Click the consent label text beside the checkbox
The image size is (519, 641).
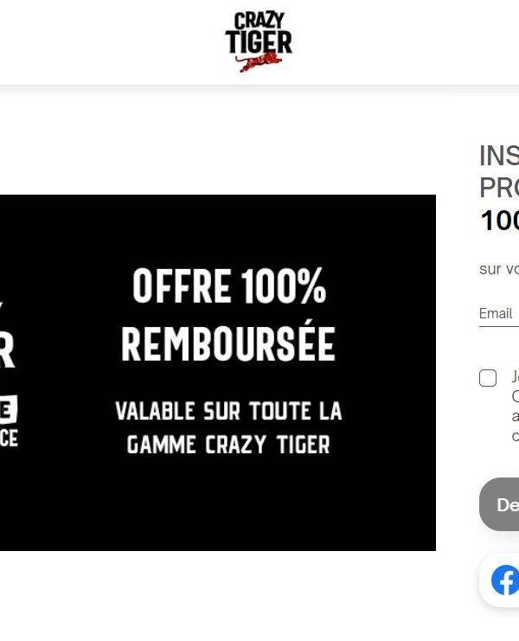click(x=515, y=406)
